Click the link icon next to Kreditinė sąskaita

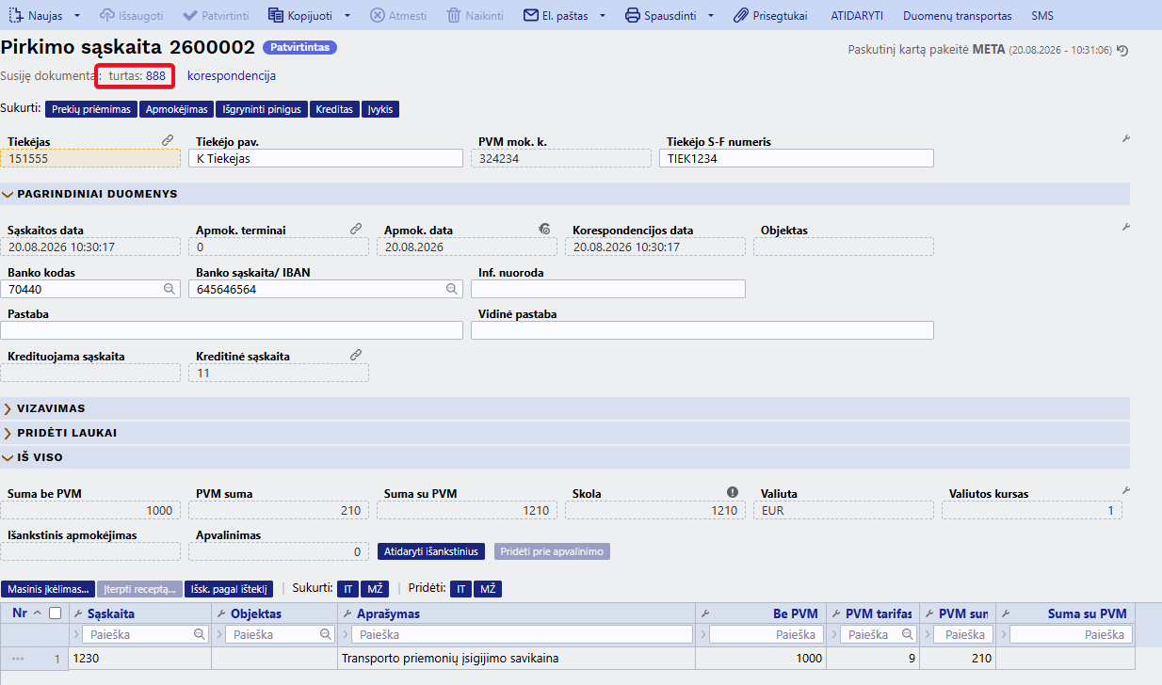coord(356,355)
